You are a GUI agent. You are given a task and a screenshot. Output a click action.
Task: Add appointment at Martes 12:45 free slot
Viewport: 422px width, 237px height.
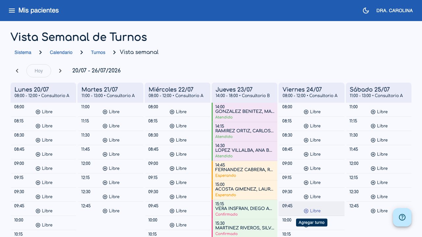click(111, 209)
